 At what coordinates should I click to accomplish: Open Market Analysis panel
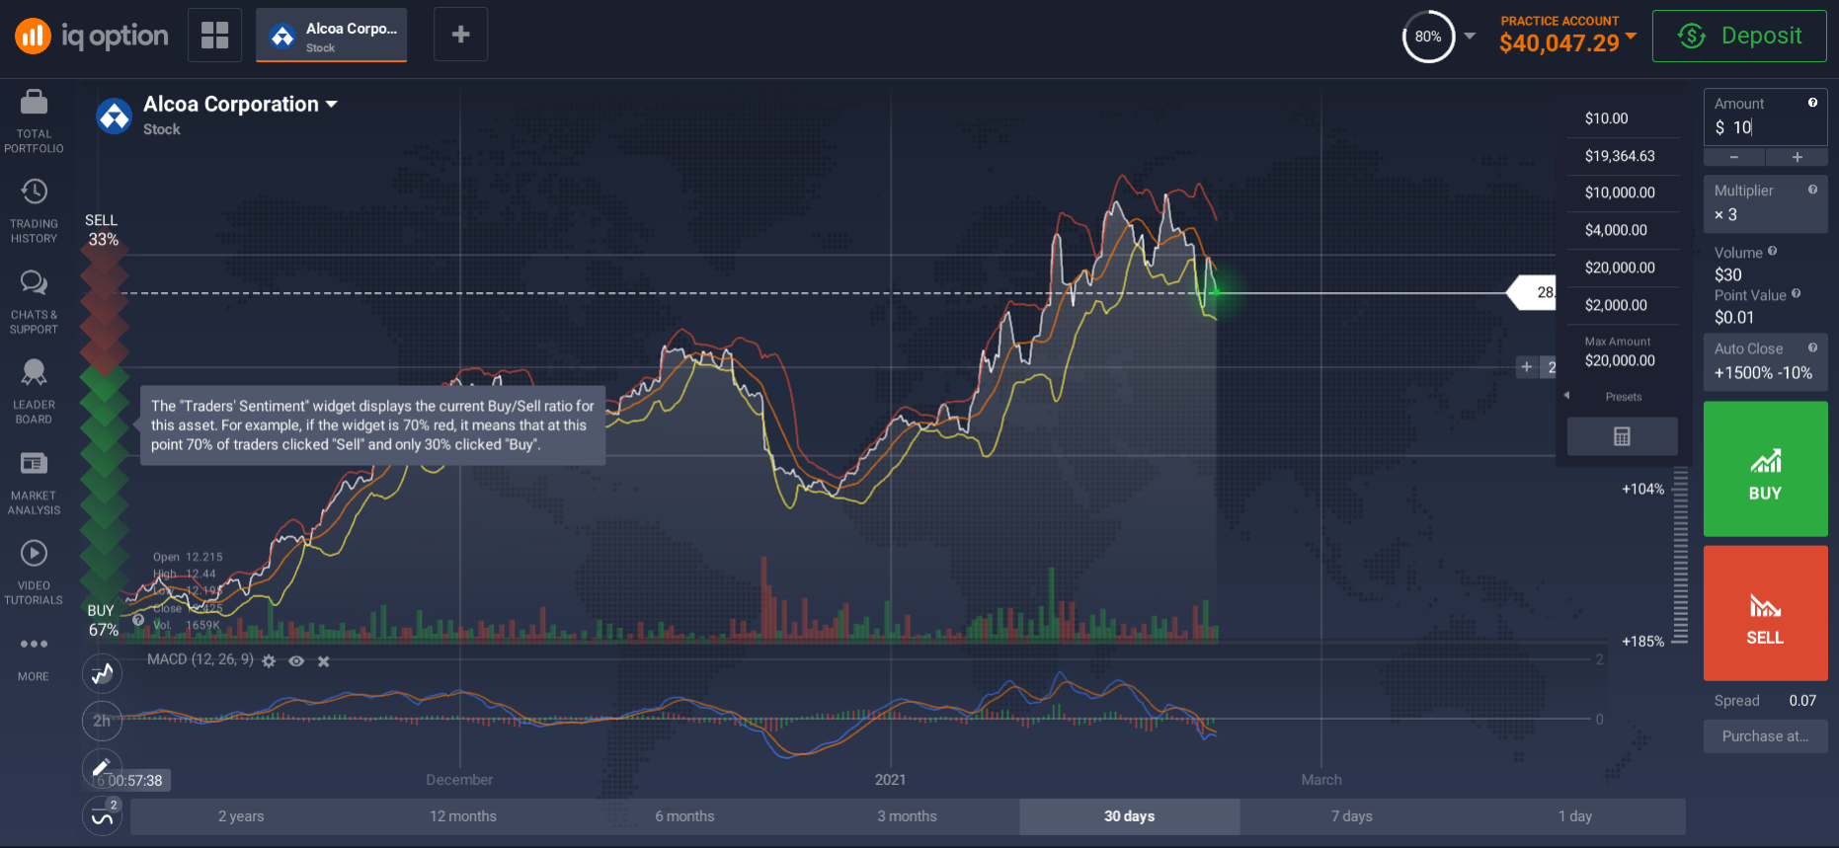click(34, 482)
